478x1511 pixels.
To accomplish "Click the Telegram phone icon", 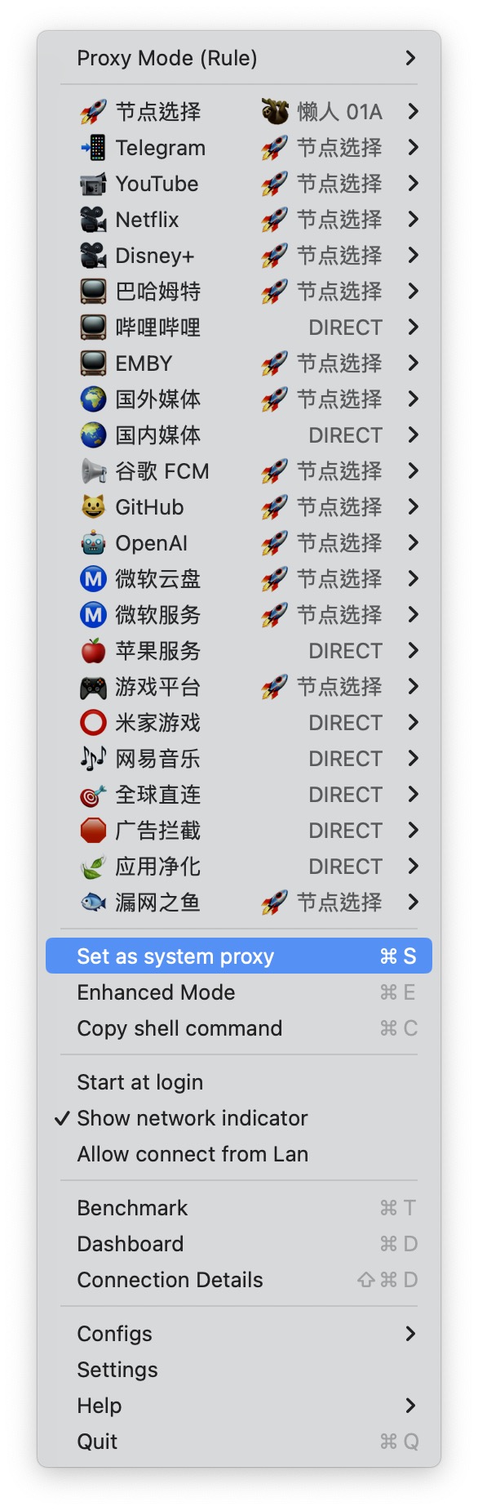I will (x=93, y=148).
